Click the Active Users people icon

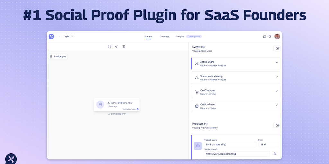click(197, 63)
